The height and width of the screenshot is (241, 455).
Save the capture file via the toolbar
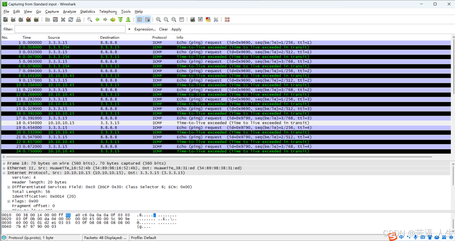click(x=55, y=20)
